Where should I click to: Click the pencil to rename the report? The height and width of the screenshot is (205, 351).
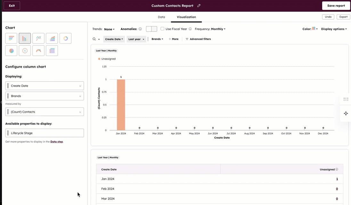coord(199,5)
